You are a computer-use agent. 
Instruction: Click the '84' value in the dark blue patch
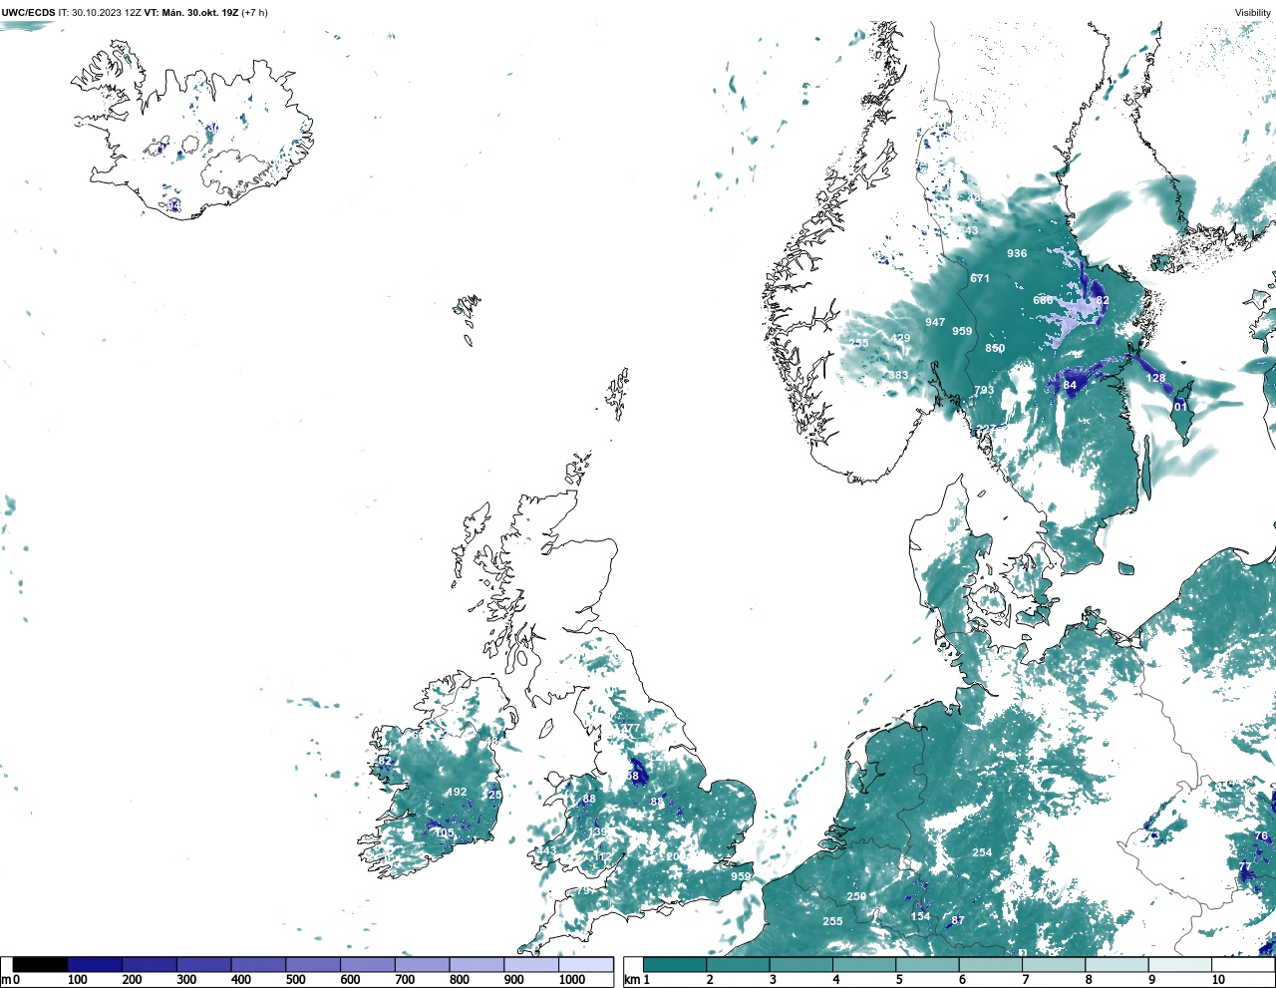(1070, 385)
